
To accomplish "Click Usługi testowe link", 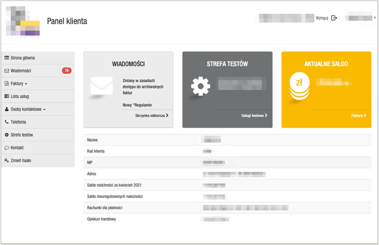I will pyautogui.click(x=253, y=116).
